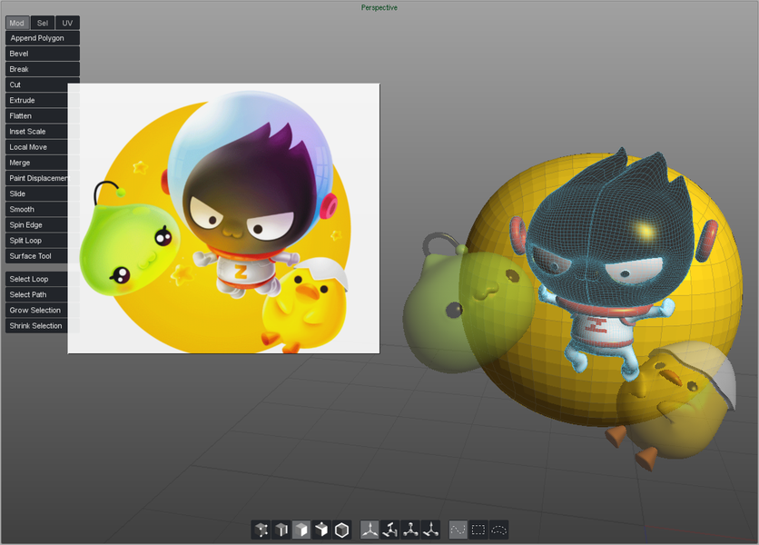This screenshot has width=759, height=545.
Task: Switch to the Mod tab
Action: [x=17, y=23]
